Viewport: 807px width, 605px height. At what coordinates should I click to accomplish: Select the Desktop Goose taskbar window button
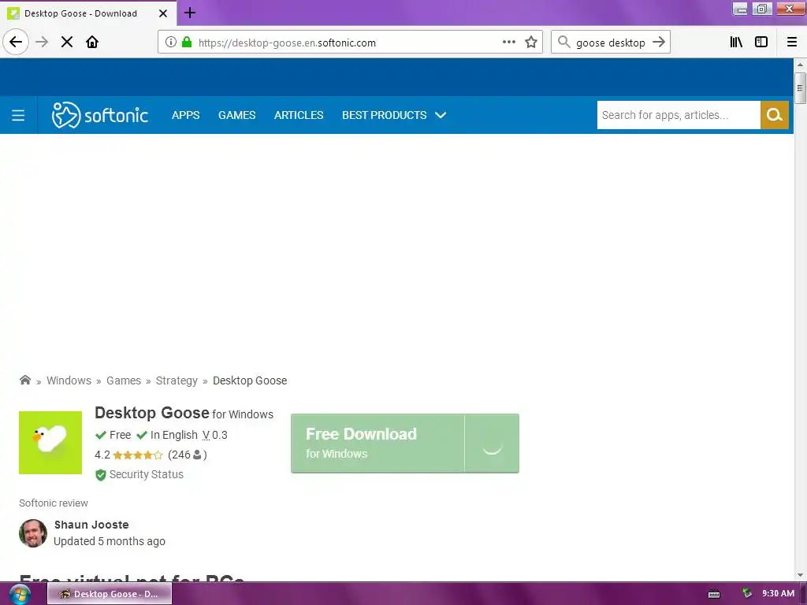pos(110,594)
